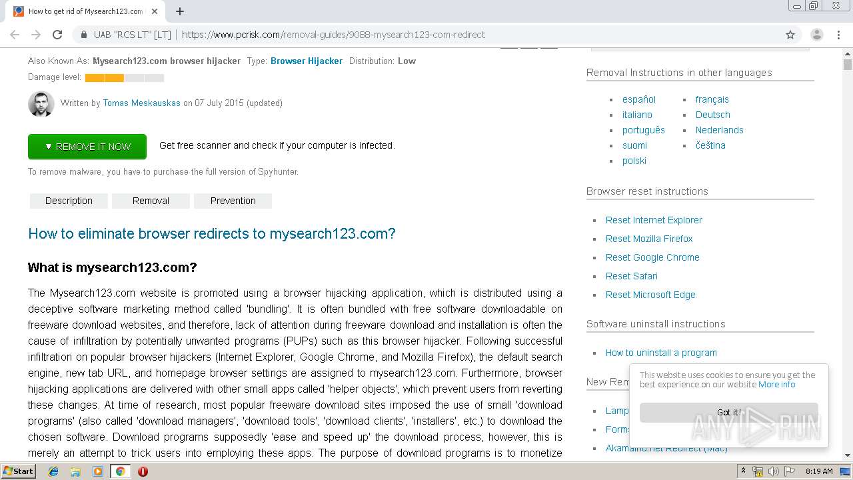Go back to the previous page
The width and height of the screenshot is (853, 480).
pos(15,35)
